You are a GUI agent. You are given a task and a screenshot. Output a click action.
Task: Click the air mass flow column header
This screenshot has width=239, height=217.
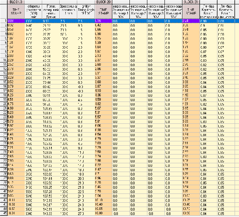pyautogui.click(x=51, y=12)
